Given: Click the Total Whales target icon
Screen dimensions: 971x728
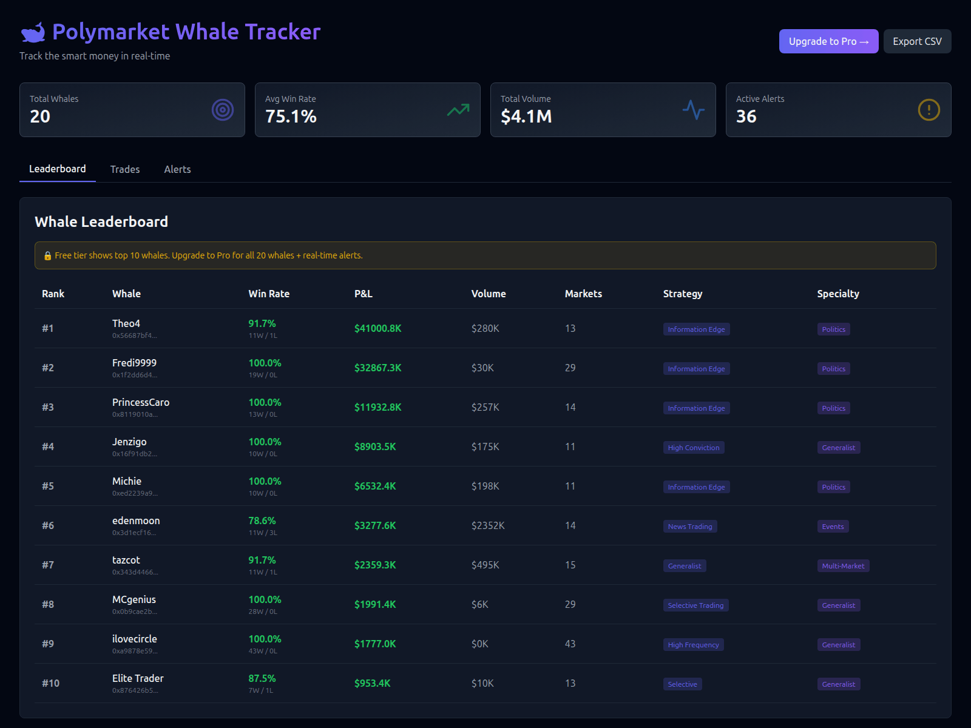Looking at the screenshot, I should pyautogui.click(x=223, y=110).
